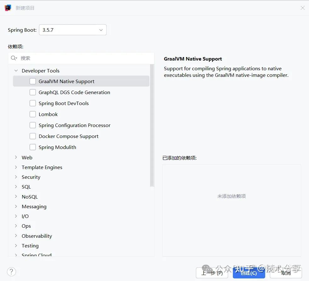
Task: Expand the Ops category chevron
Action: point(16,226)
